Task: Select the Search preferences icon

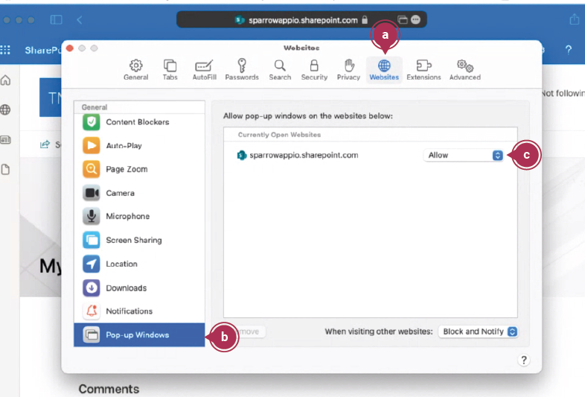Action: tap(280, 69)
